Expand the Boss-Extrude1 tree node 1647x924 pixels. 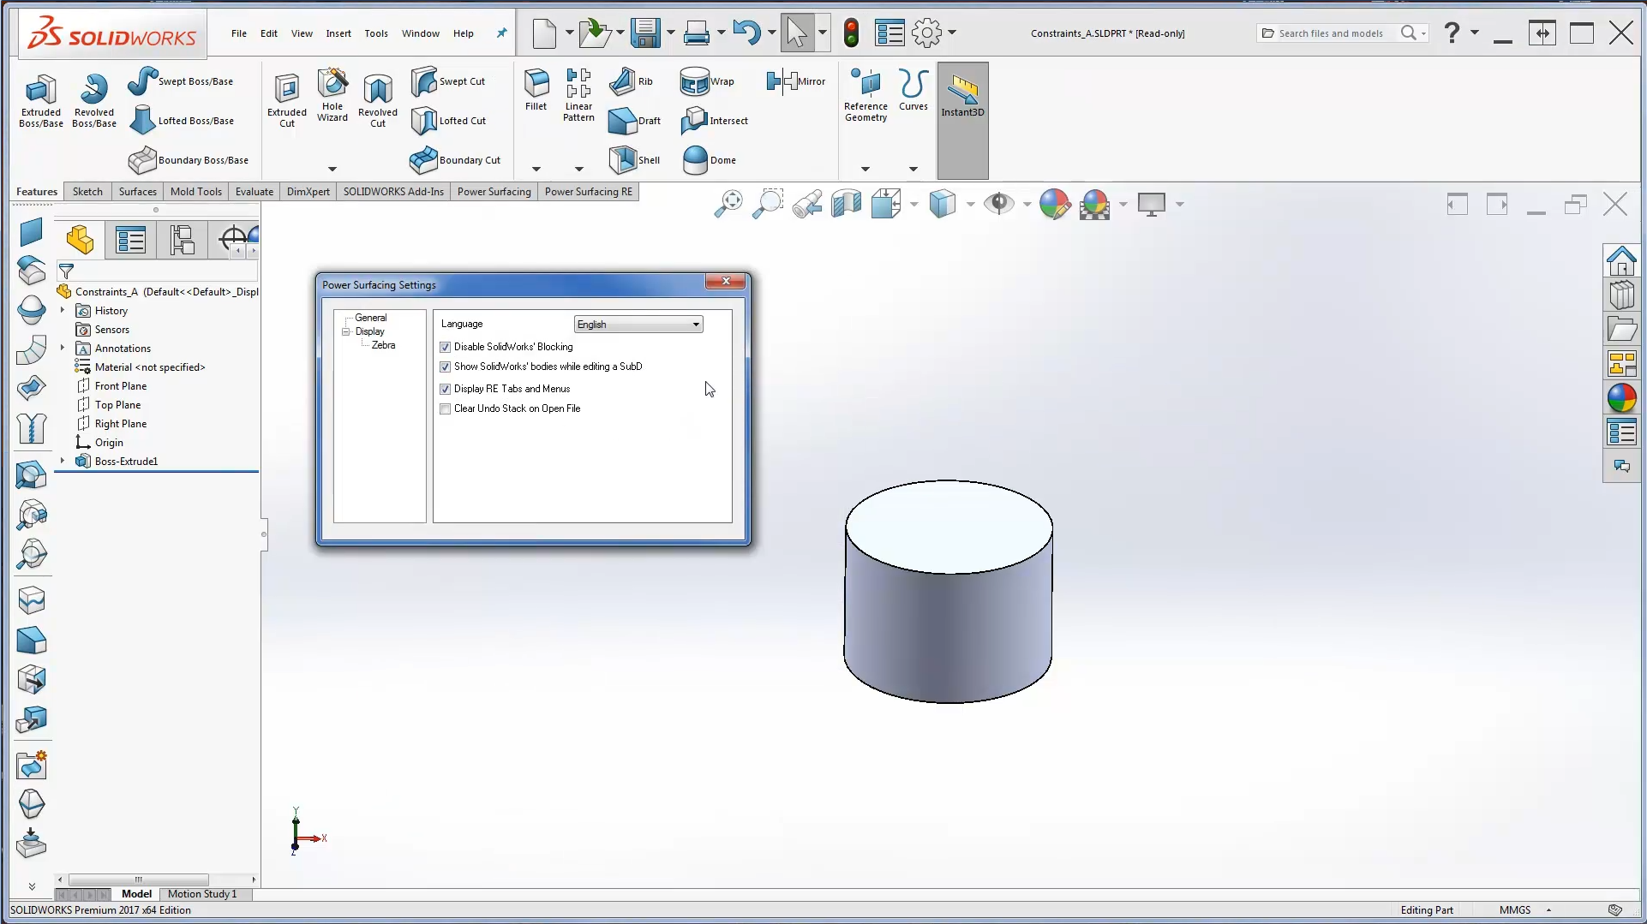63,462
